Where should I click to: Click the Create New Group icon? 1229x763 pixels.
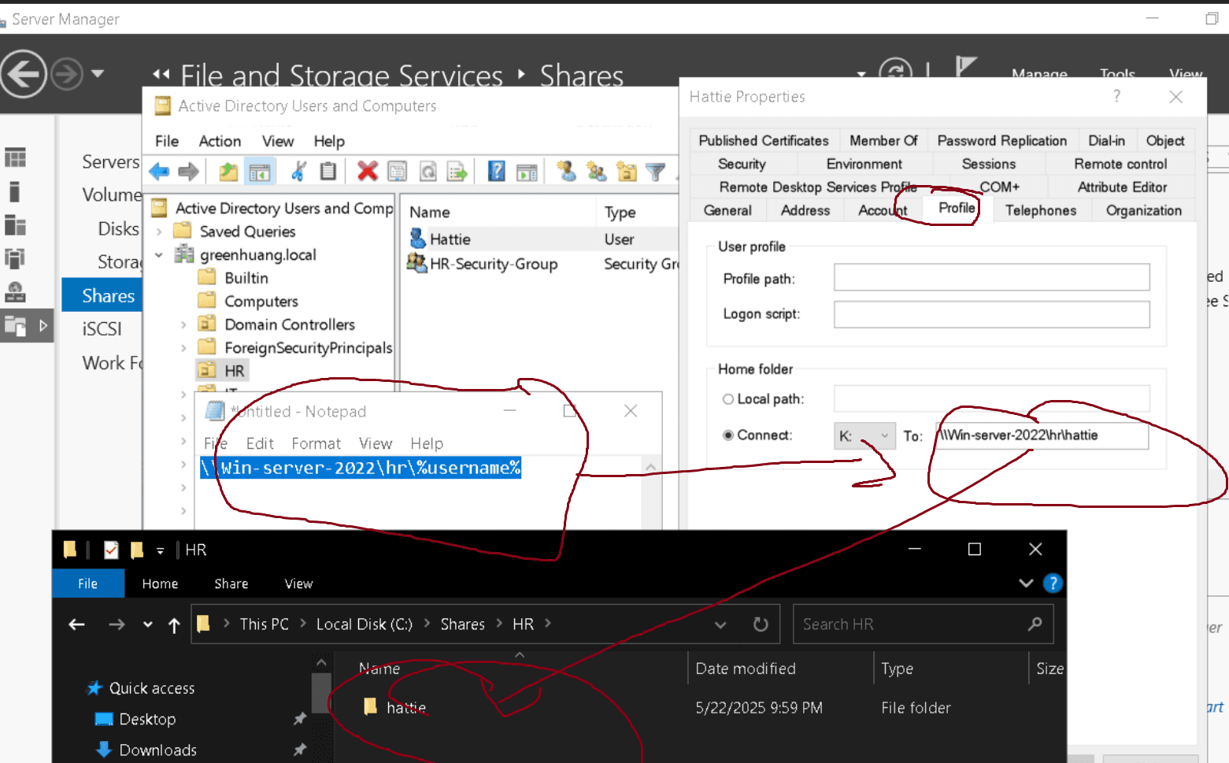point(596,171)
